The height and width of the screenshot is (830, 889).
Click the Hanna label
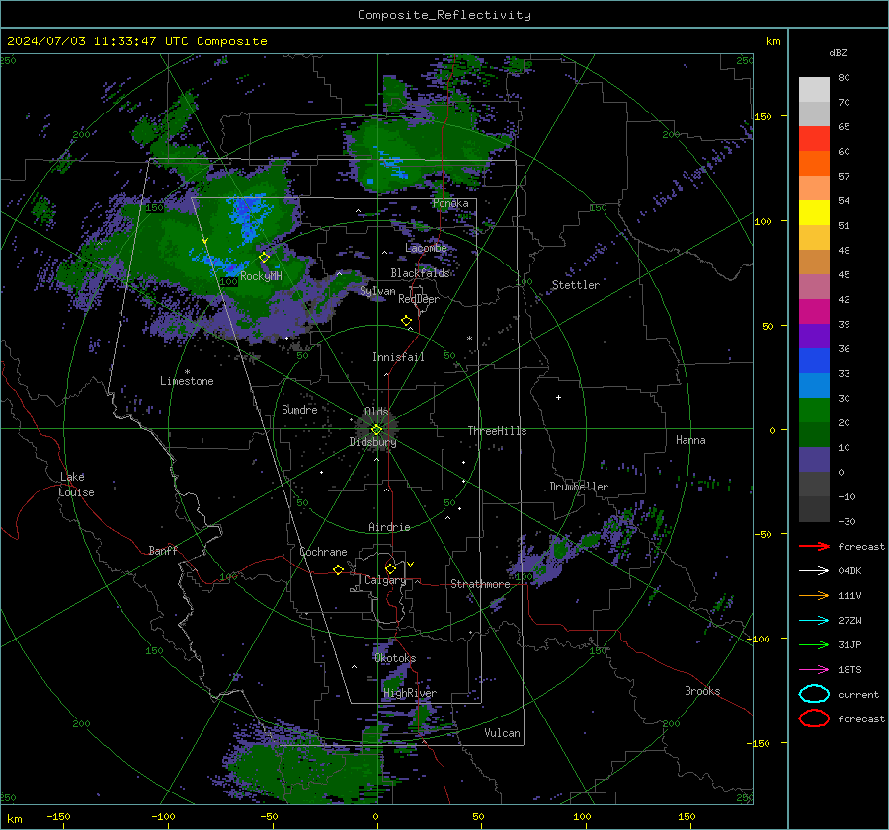[x=690, y=440]
